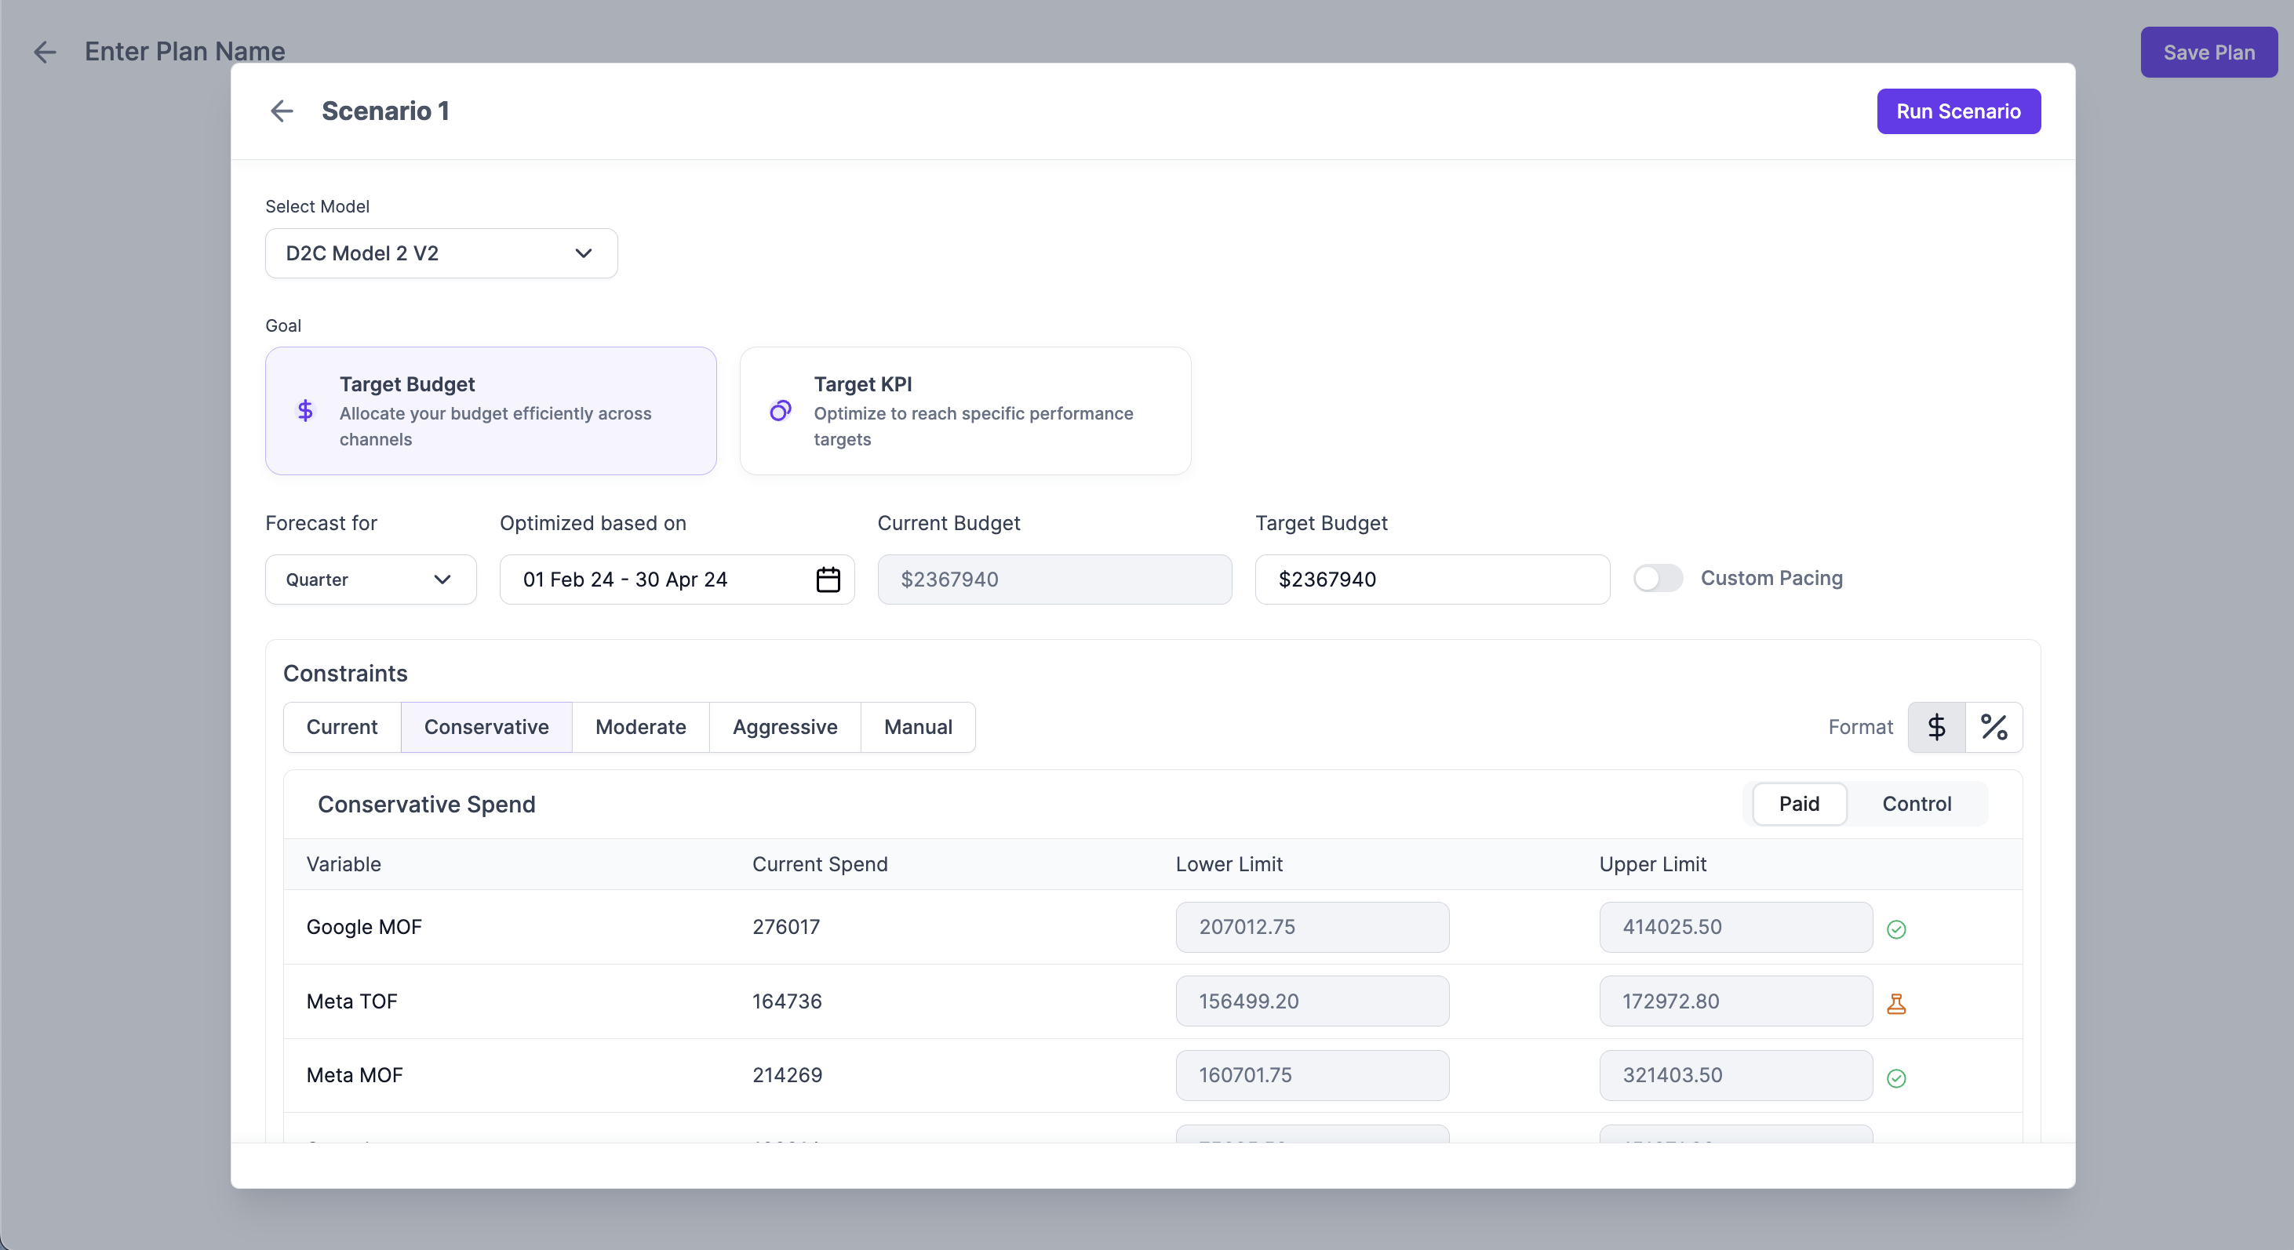Enable the Custom Pacing toggle
The height and width of the screenshot is (1250, 2294).
point(1657,579)
